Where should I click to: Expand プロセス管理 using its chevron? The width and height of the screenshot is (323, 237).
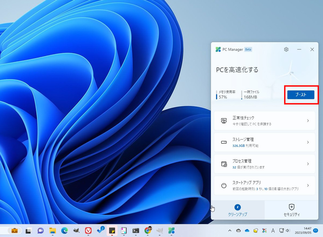click(308, 164)
